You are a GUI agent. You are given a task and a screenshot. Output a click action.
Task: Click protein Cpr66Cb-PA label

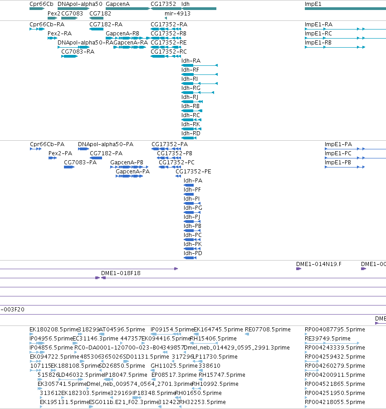click(x=47, y=144)
